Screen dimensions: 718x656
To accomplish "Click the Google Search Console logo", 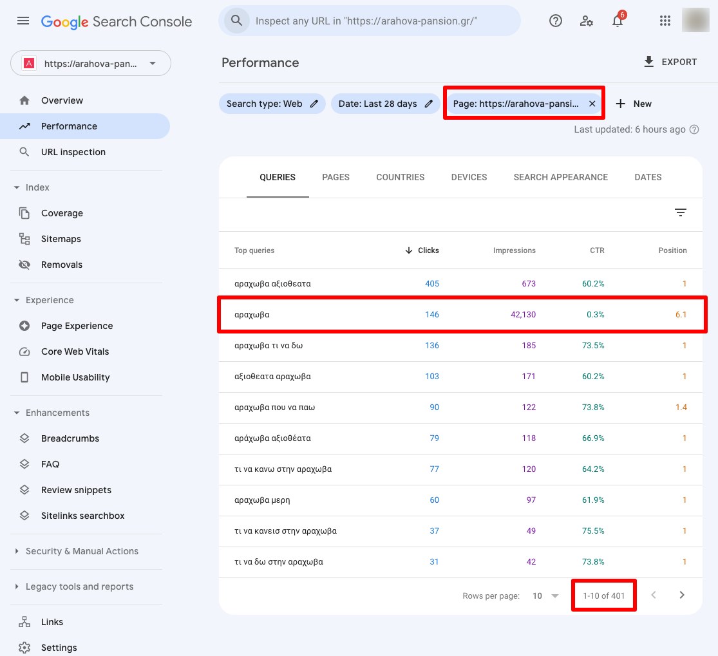I will click(117, 21).
